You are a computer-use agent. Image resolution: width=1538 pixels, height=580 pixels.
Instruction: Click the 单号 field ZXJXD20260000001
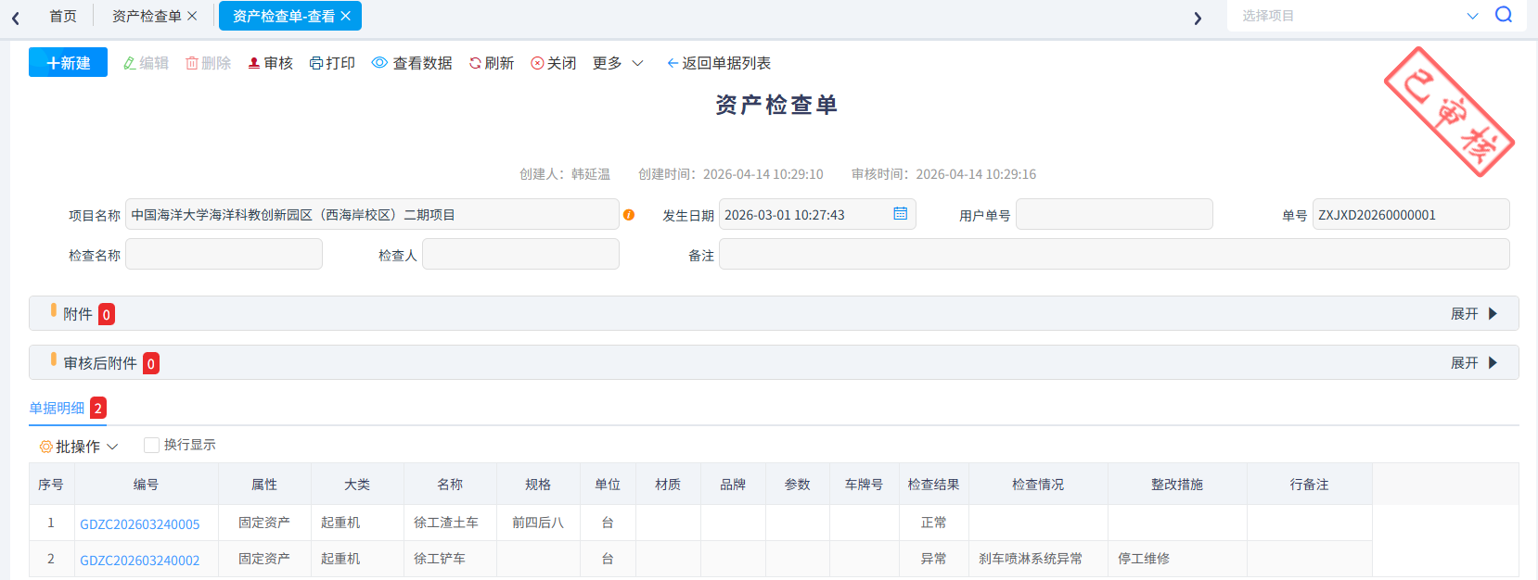[1411, 214]
